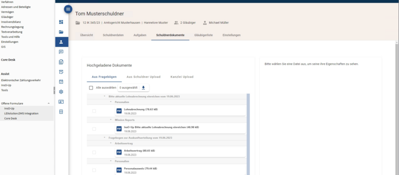Open the file cabinet icon in sidebar
Image resolution: width=399 pixels, height=175 pixels.
(x=61, y=112)
